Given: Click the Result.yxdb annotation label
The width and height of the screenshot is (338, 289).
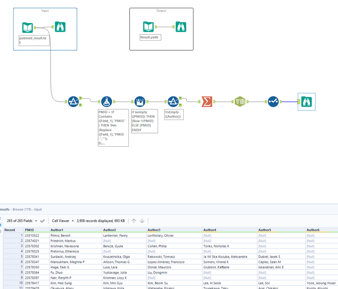Looking at the screenshot, I should coord(150,37).
